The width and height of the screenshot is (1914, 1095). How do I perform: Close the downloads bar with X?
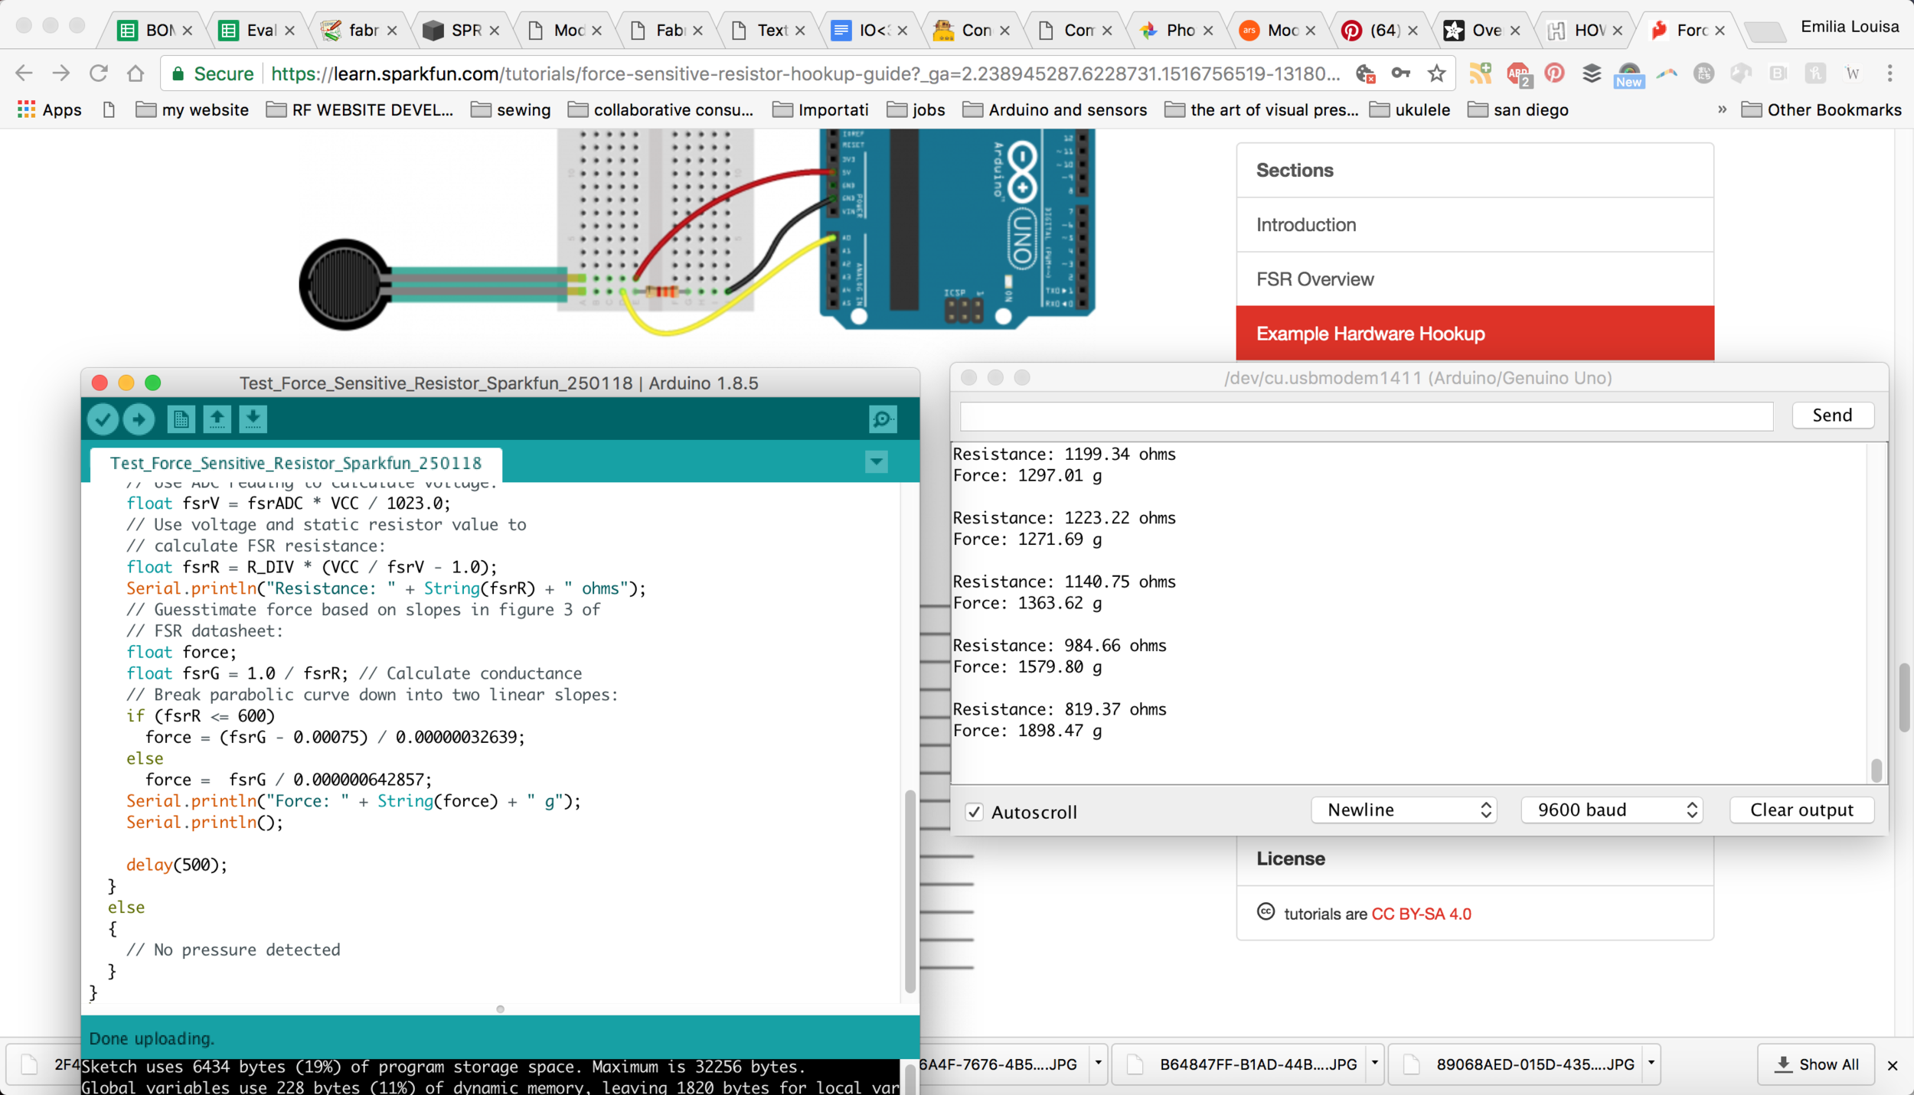tap(1893, 1065)
